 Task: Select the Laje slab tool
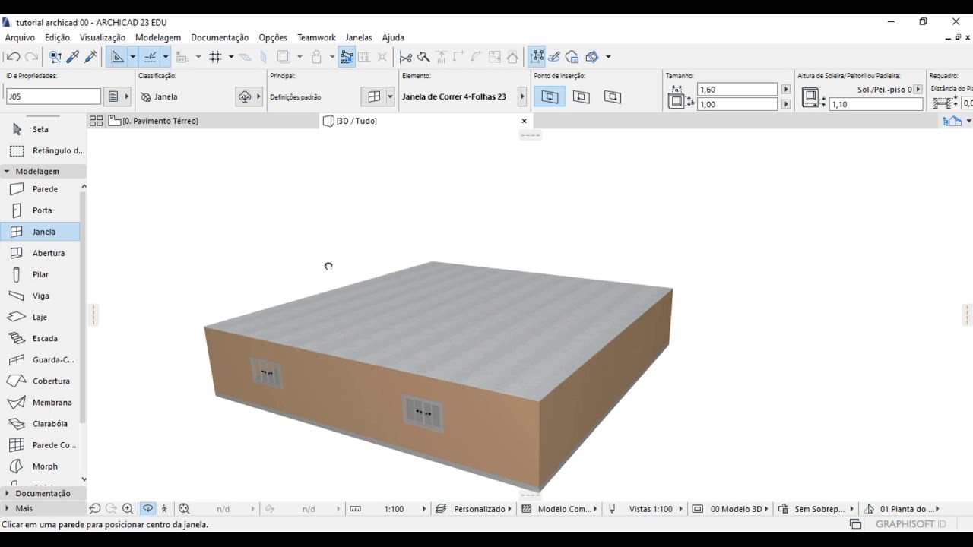[40, 317]
